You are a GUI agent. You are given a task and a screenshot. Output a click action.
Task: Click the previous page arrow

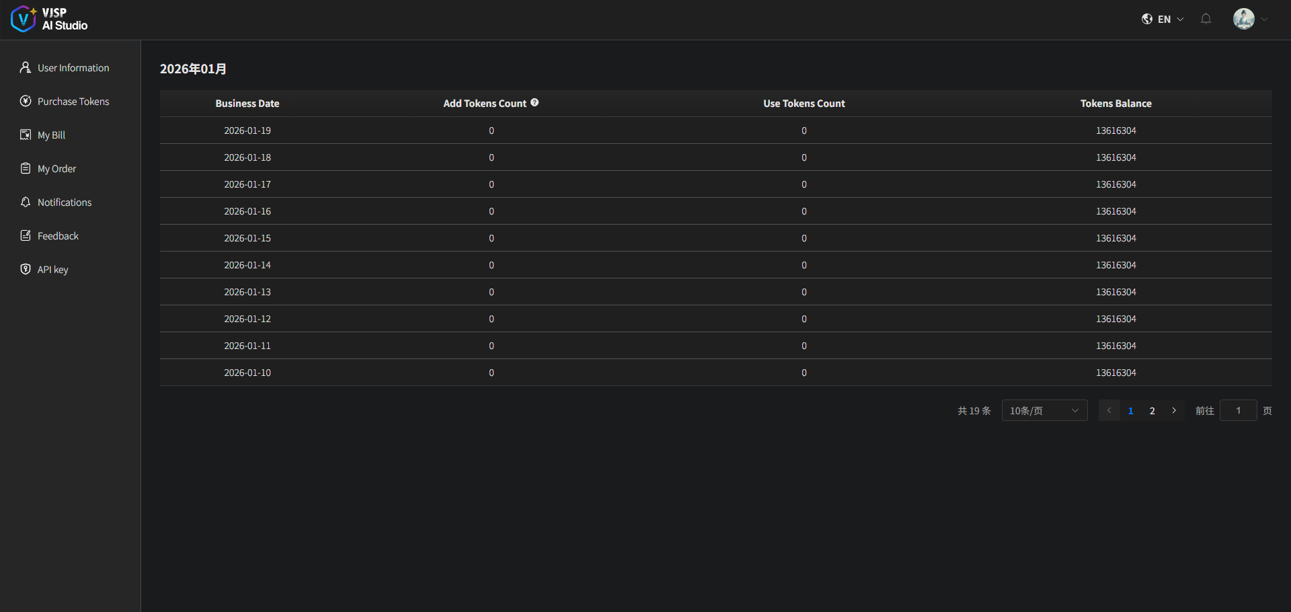1109,410
